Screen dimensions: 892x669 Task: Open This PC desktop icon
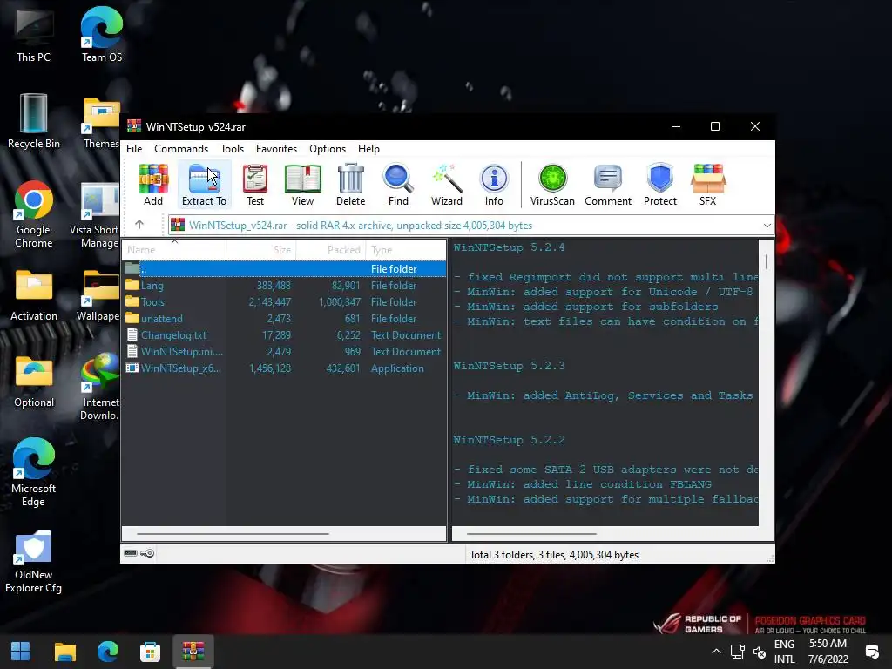coord(34,35)
